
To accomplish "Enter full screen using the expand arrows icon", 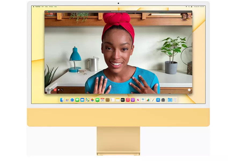I will [x=62, y=90].
